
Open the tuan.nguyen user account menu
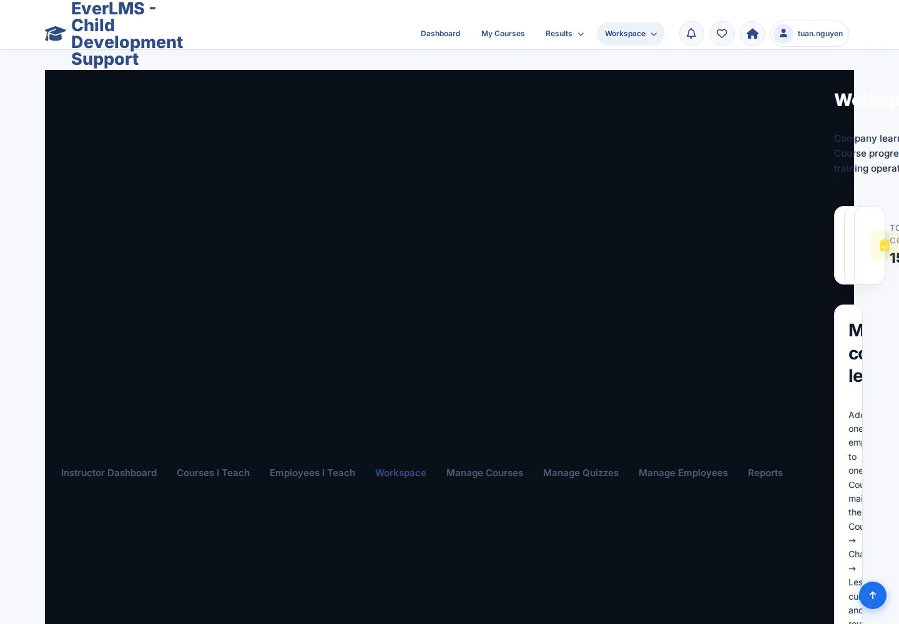810,34
